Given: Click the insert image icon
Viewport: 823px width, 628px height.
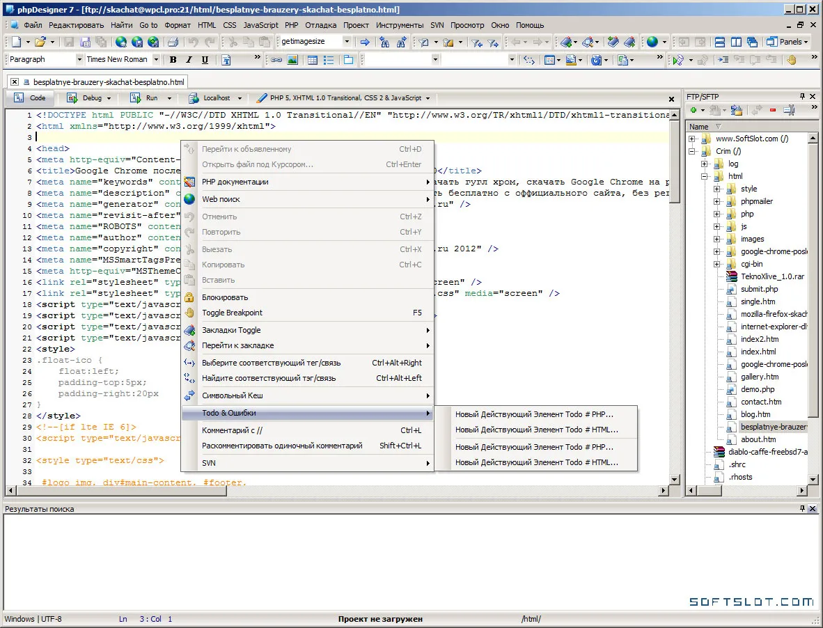Looking at the screenshot, I should coord(292,60).
